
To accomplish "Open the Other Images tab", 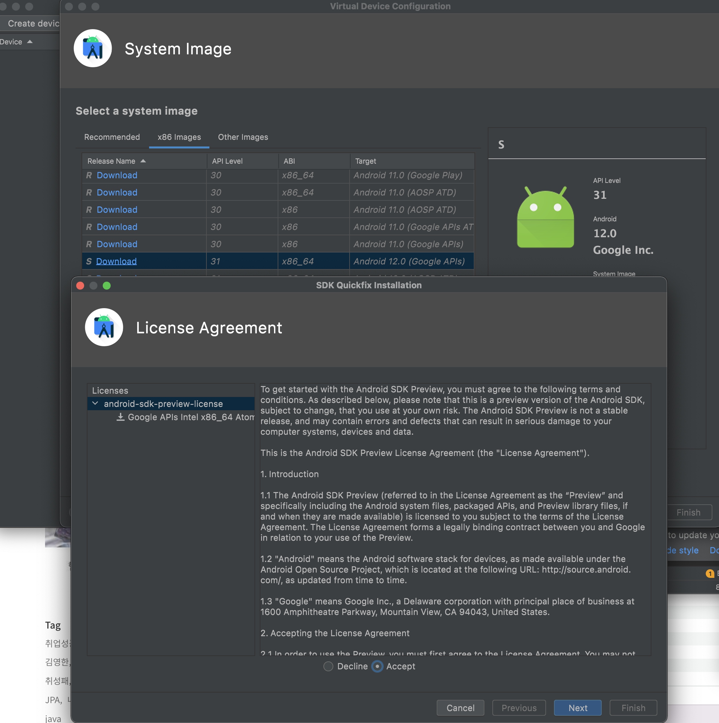I will click(243, 137).
